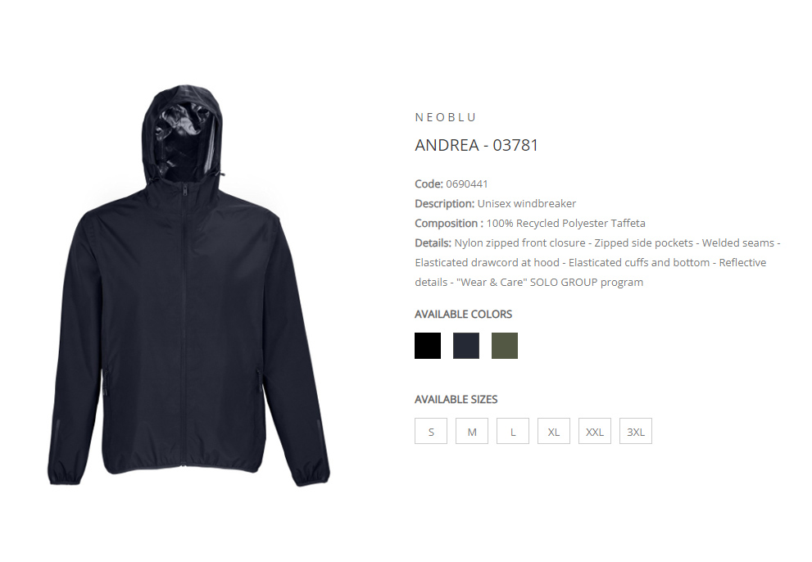812x562 pixels.
Task: Select the XL size box
Action: point(554,432)
